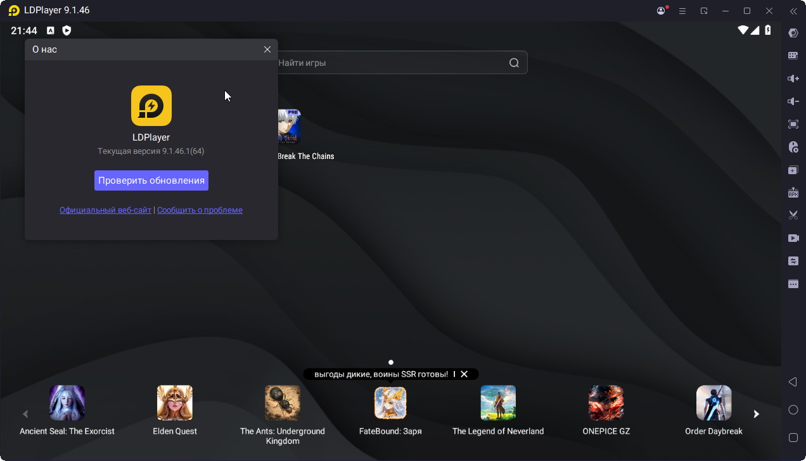Click the volume up icon
This screenshot has width=806, height=461.
coord(793,79)
